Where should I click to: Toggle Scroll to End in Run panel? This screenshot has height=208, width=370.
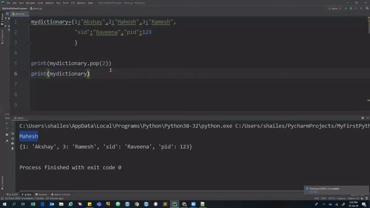(13, 139)
